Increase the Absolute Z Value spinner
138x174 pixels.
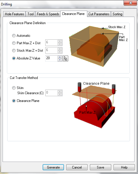60,57
